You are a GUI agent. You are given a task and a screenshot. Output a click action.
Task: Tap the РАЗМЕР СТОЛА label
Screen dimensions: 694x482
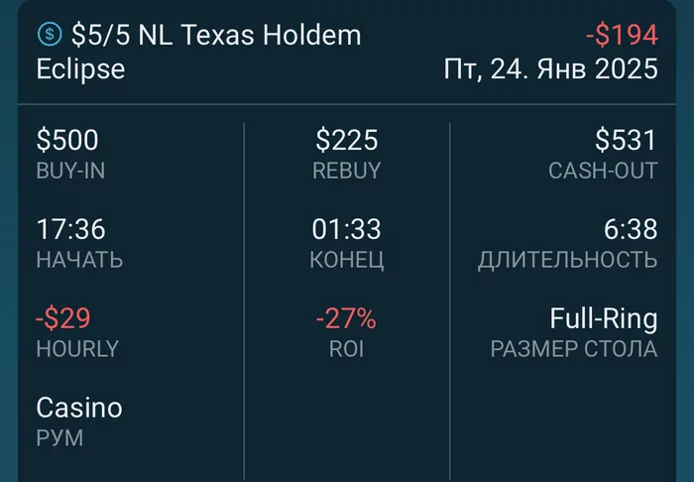pos(574,349)
